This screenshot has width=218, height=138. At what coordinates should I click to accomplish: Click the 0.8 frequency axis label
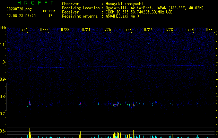pyautogui.click(x=2, y=97)
